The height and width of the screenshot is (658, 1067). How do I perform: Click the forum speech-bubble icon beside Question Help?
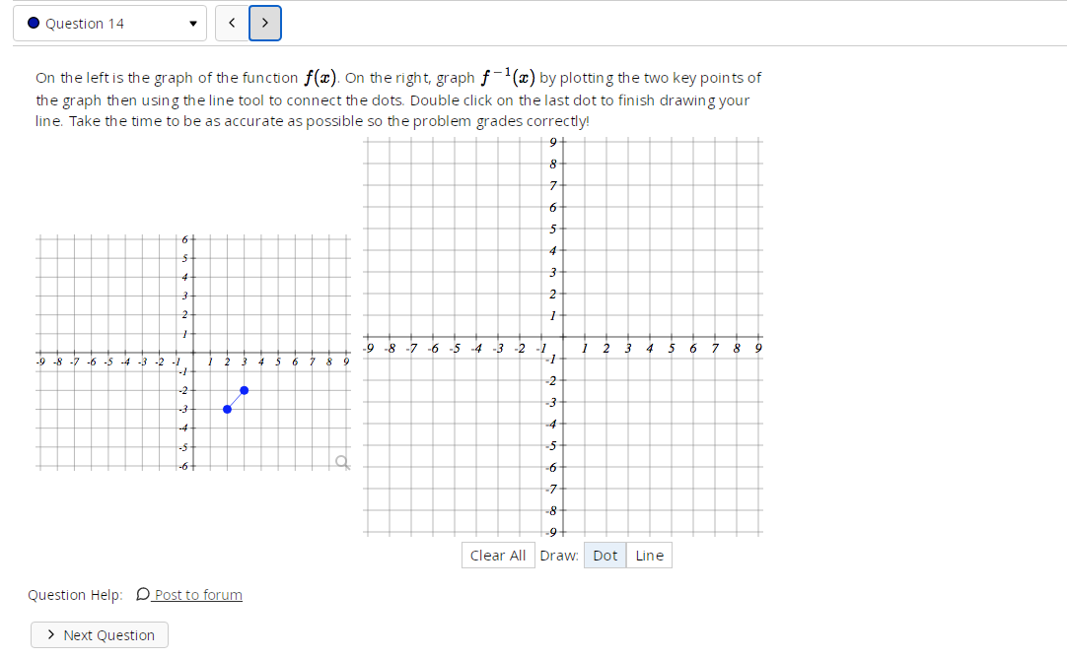click(x=142, y=594)
